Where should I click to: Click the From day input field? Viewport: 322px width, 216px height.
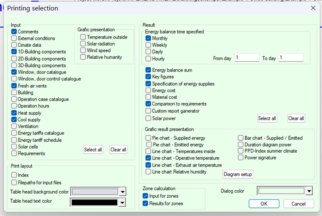coord(247,58)
